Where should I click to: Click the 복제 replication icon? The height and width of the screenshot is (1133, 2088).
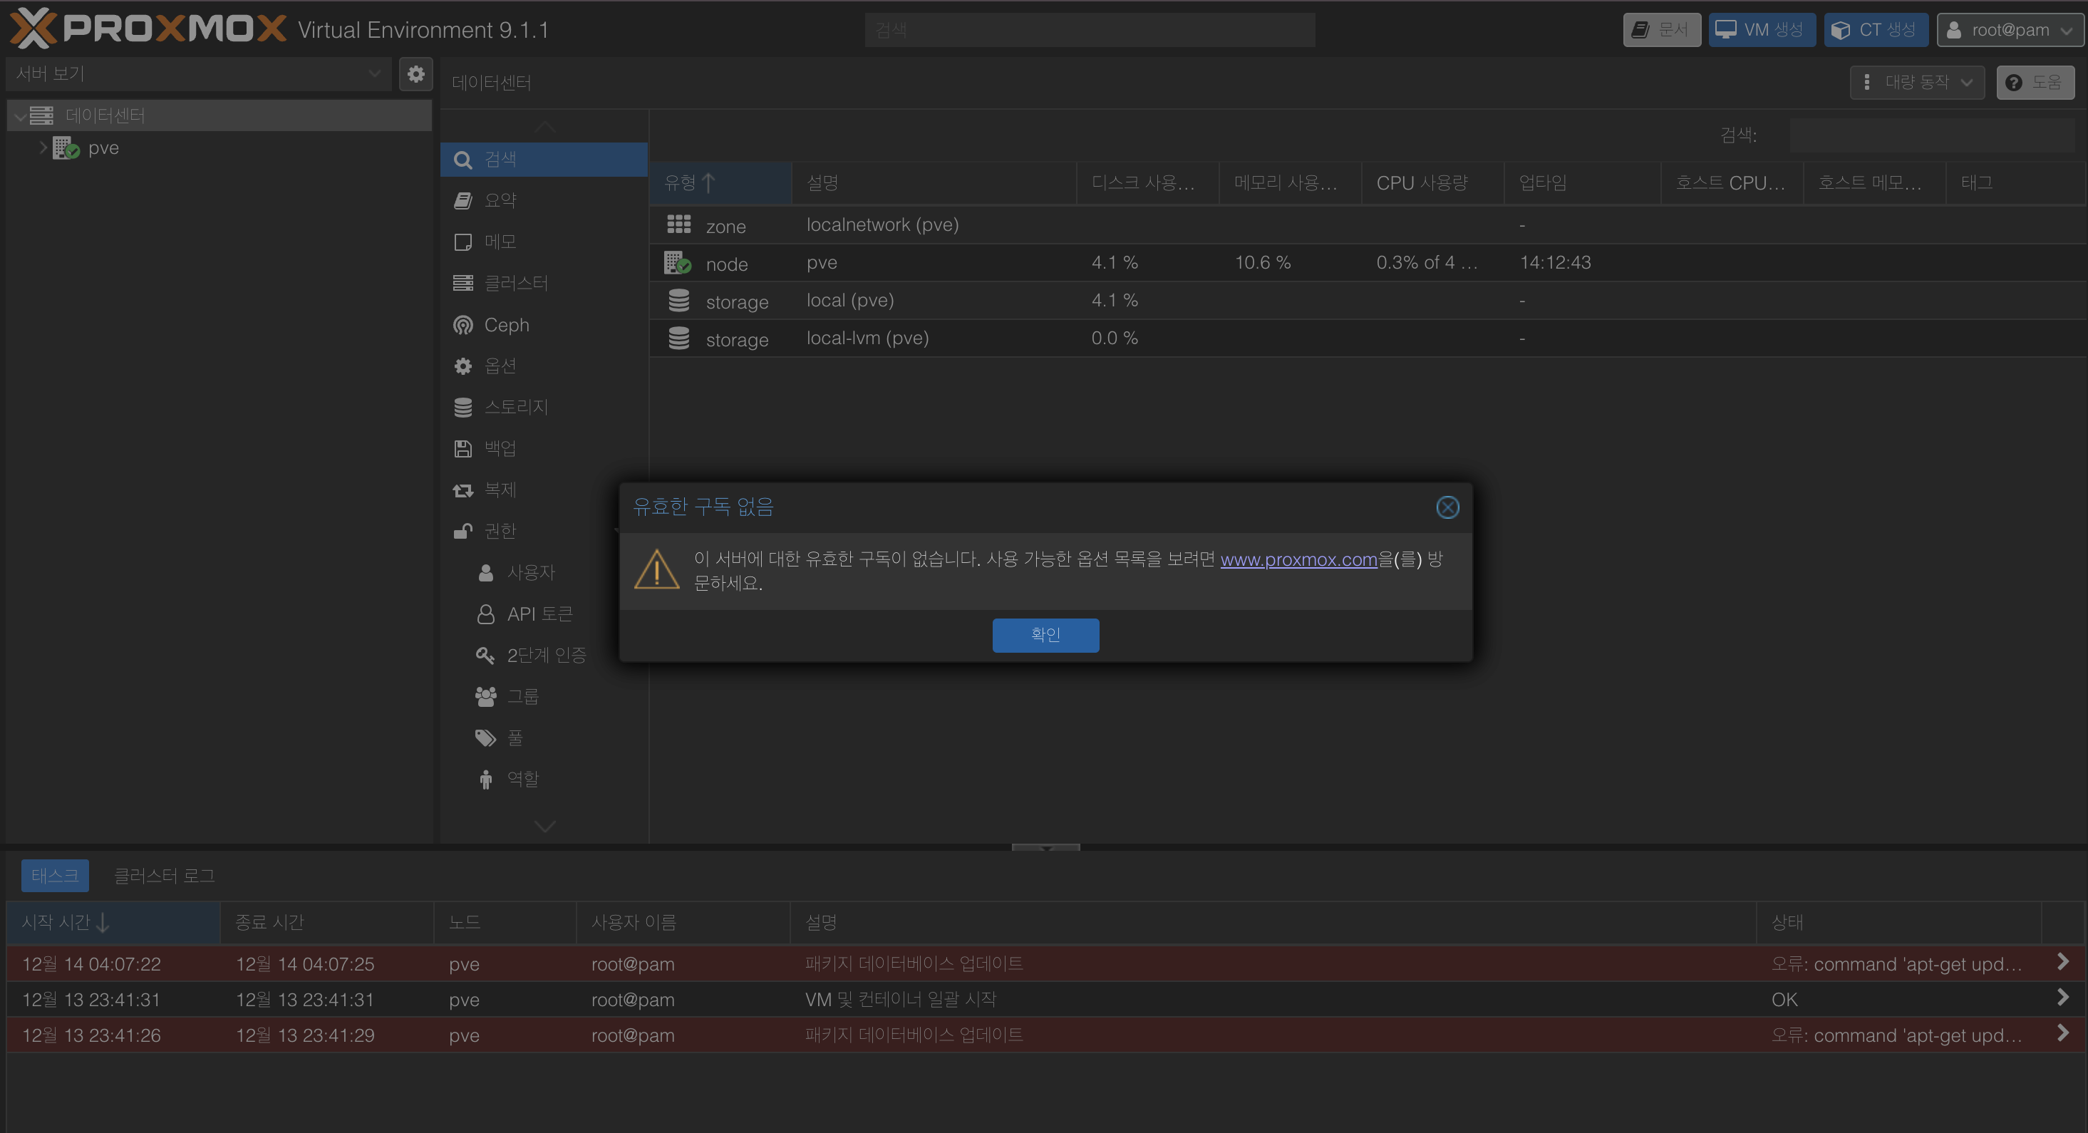pyautogui.click(x=462, y=490)
